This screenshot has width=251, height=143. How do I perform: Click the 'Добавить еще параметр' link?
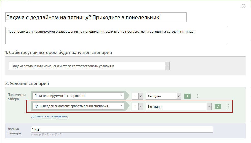(50, 116)
